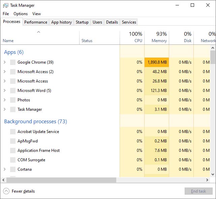Viewport: 216px width, 199px height.
Task: Click the 26.8 MB memory value
Action: (160, 81)
